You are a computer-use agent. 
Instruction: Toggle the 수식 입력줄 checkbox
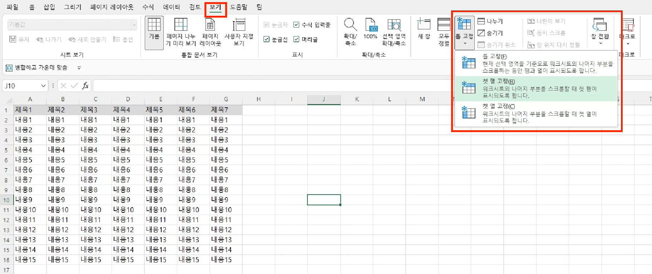point(296,25)
